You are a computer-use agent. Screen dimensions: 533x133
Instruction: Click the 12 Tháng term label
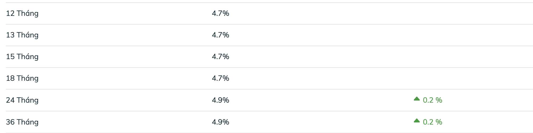[22, 13]
